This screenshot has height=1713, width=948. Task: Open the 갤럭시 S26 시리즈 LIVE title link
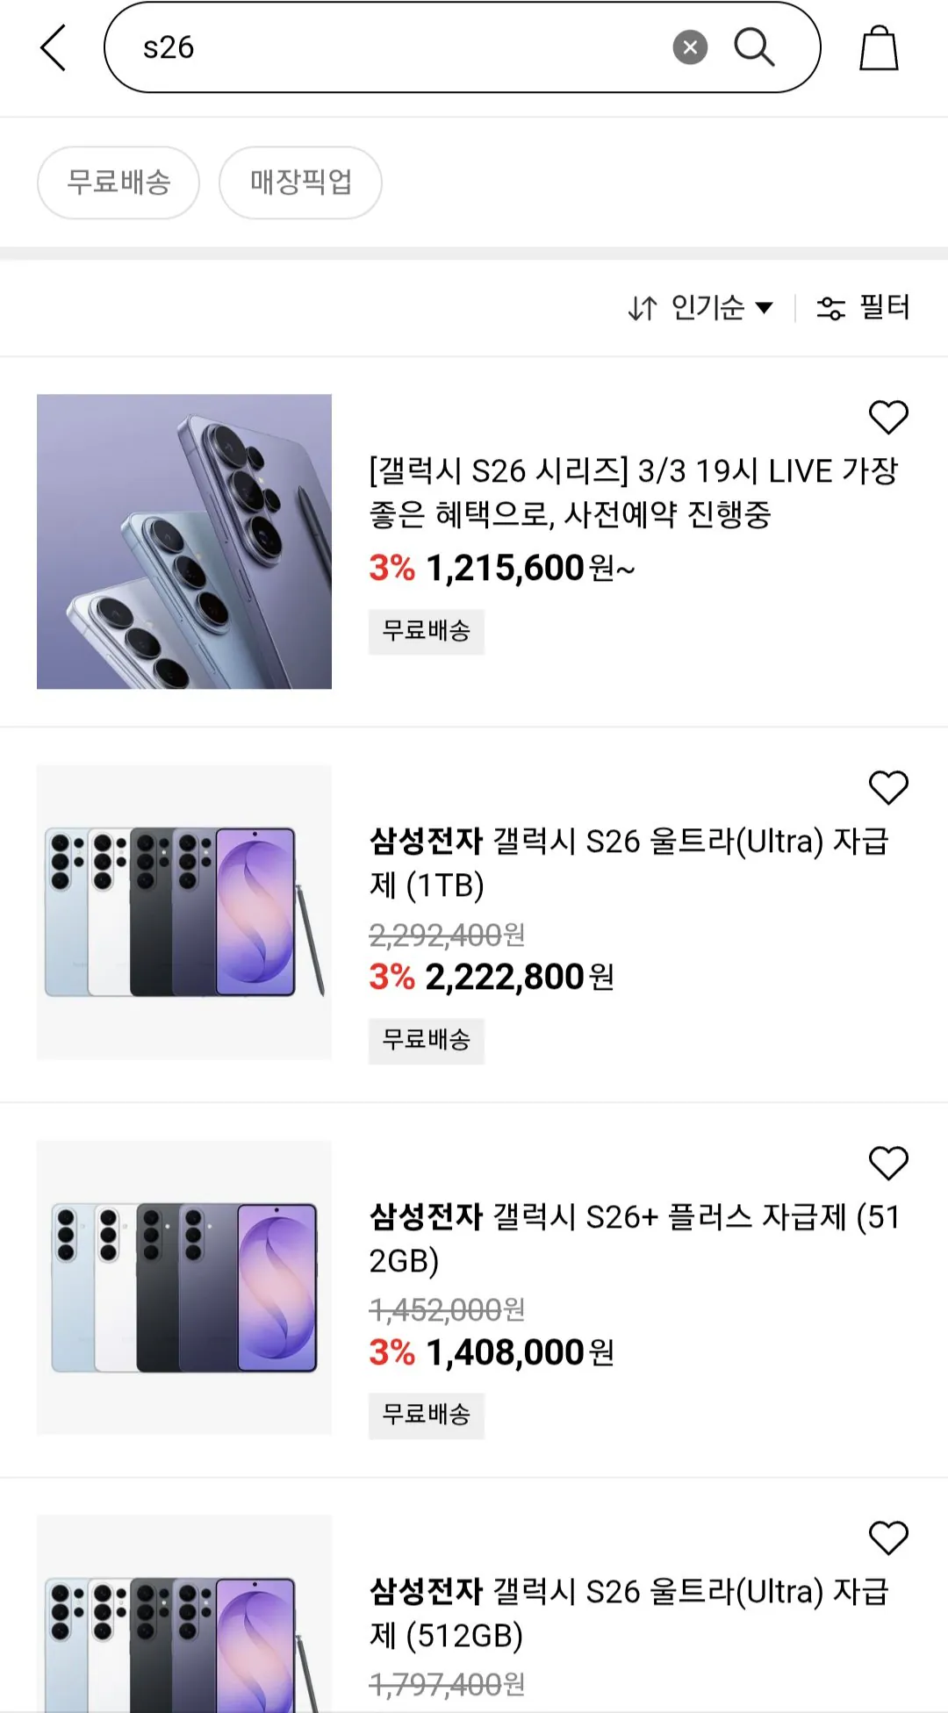coord(632,492)
